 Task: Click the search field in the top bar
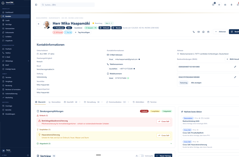67,5
